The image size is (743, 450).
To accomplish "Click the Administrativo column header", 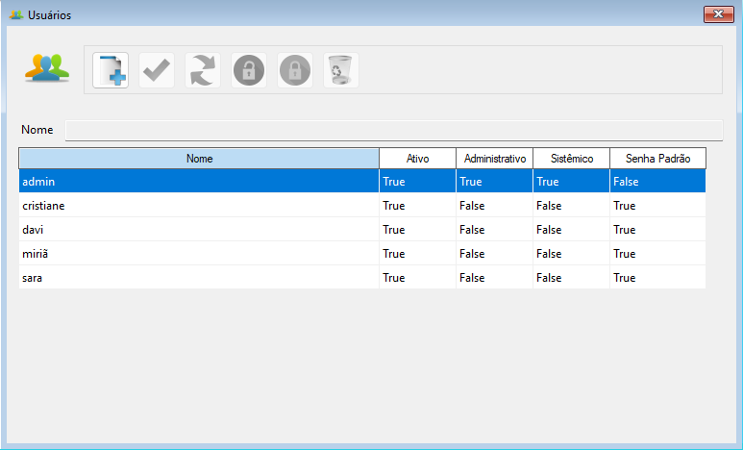I will tap(494, 158).
